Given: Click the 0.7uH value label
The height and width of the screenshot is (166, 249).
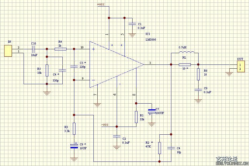Looking at the screenshot, I should coord(183,47).
